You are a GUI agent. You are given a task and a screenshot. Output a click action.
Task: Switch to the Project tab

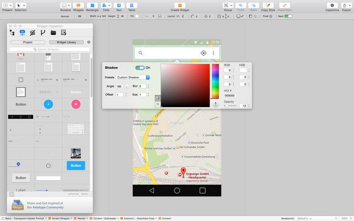pyautogui.click(x=27, y=42)
